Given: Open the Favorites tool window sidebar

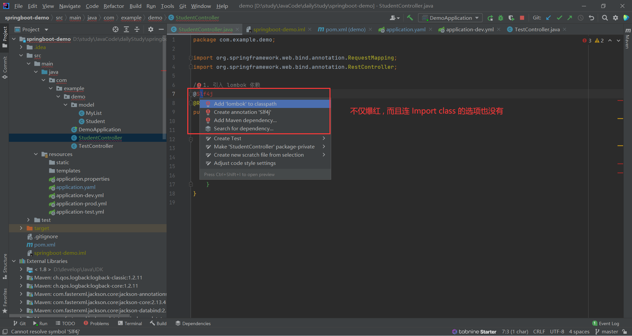Looking at the screenshot, I should tap(5, 300).
